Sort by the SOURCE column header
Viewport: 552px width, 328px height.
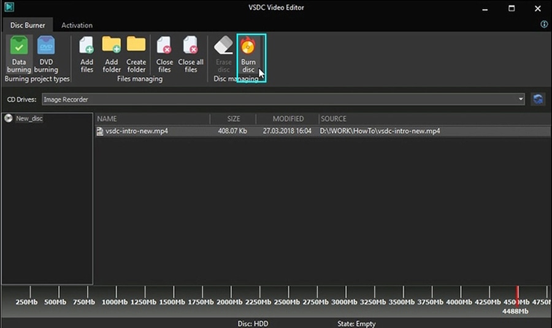[334, 119]
